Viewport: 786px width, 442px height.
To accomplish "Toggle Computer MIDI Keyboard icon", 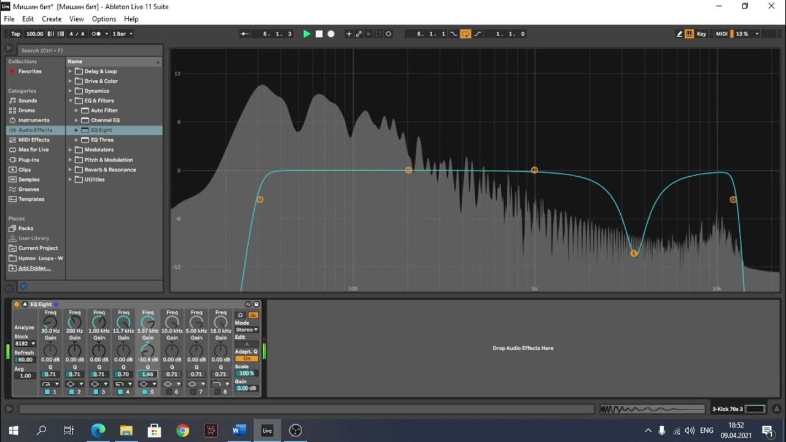I will (x=690, y=34).
